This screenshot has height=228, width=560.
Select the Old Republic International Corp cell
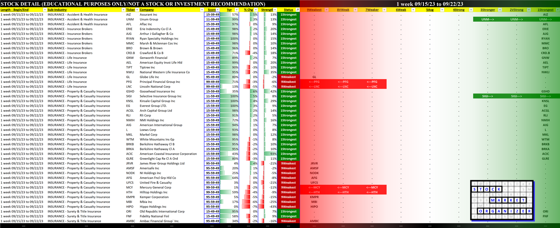click(x=172, y=212)
